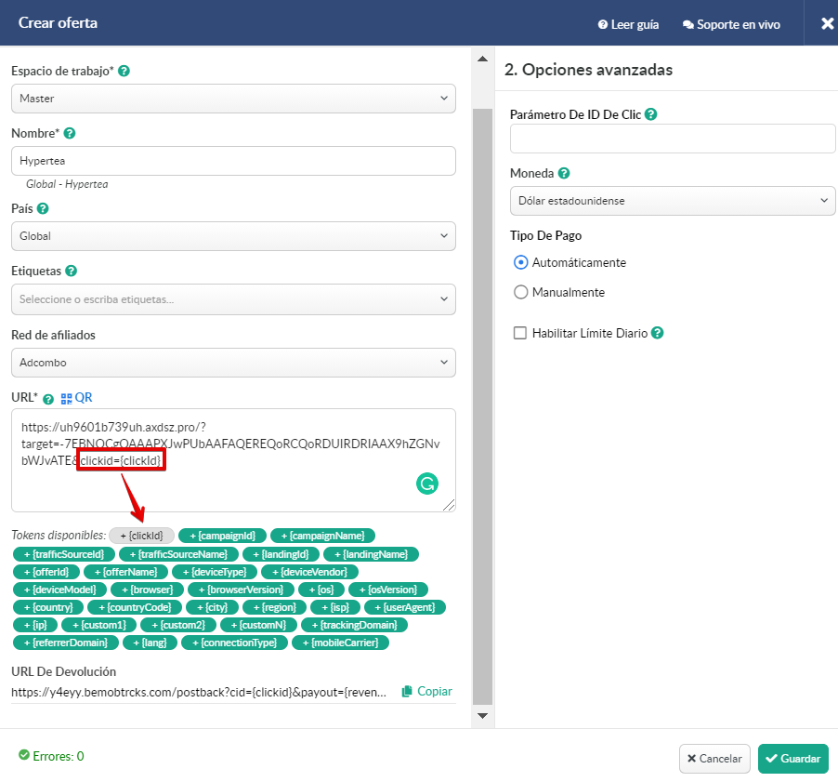Show help for Parámetro De ID De Clic
The height and width of the screenshot is (782, 838).
pos(650,114)
